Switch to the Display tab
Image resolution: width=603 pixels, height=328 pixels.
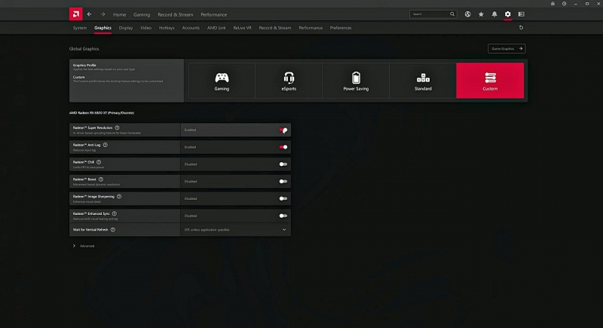[125, 28]
